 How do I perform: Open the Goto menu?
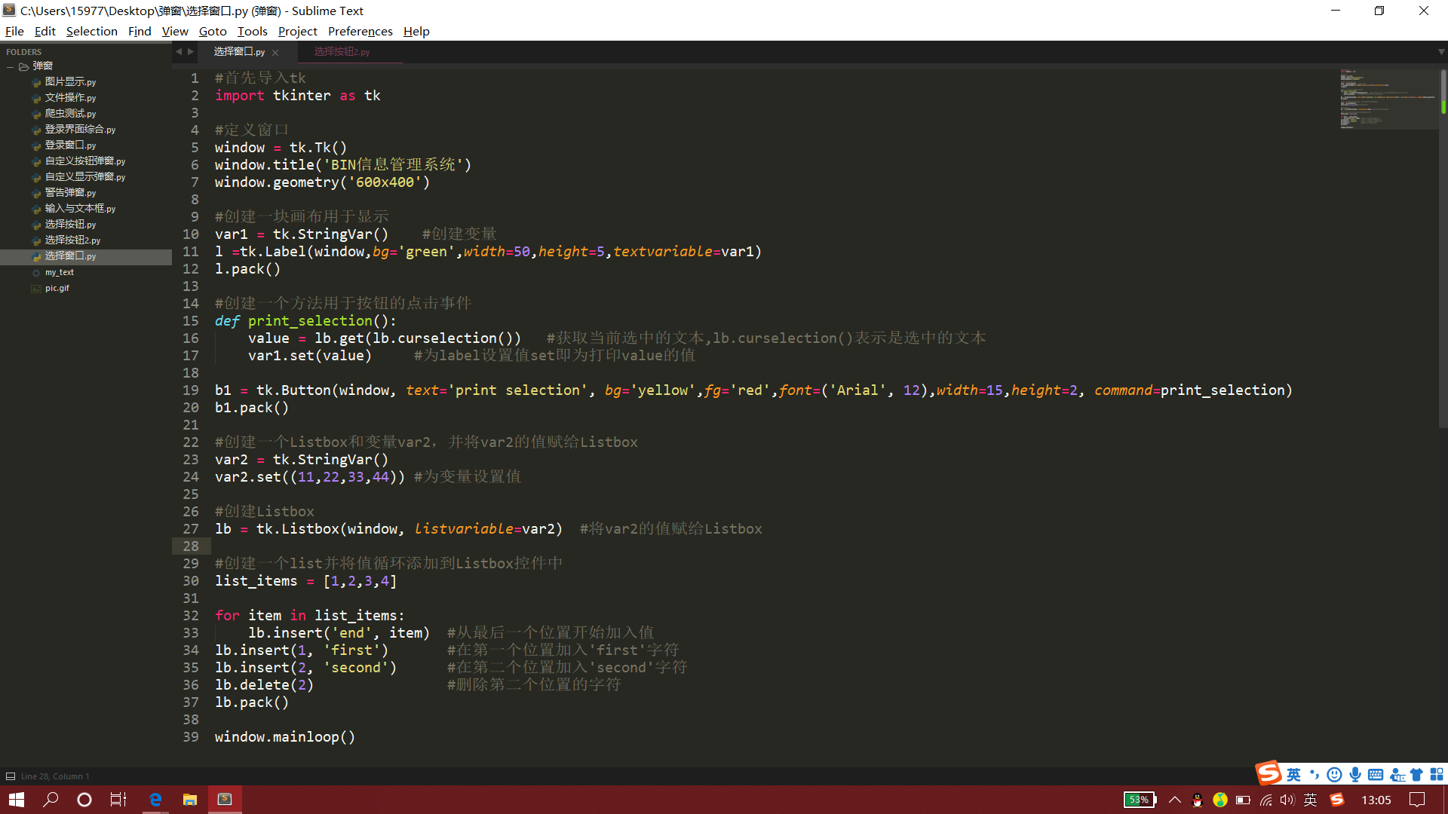[x=212, y=31]
